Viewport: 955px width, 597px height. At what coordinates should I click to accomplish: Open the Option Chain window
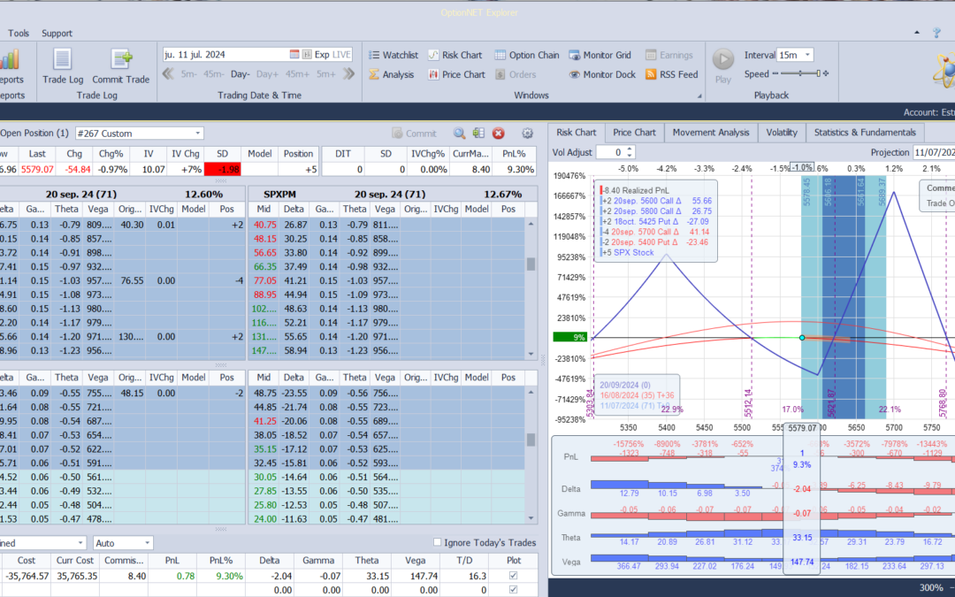[527, 55]
